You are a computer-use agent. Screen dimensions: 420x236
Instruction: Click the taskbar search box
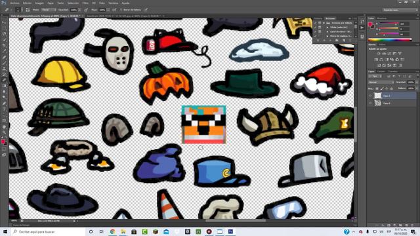(x=48, y=231)
